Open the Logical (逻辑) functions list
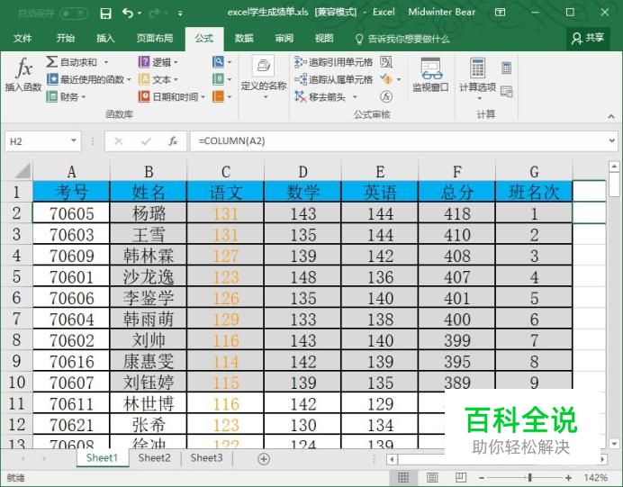The image size is (623, 487). [158, 62]
